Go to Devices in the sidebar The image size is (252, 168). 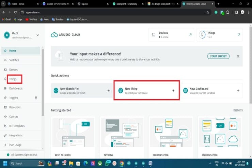point(13,70)
